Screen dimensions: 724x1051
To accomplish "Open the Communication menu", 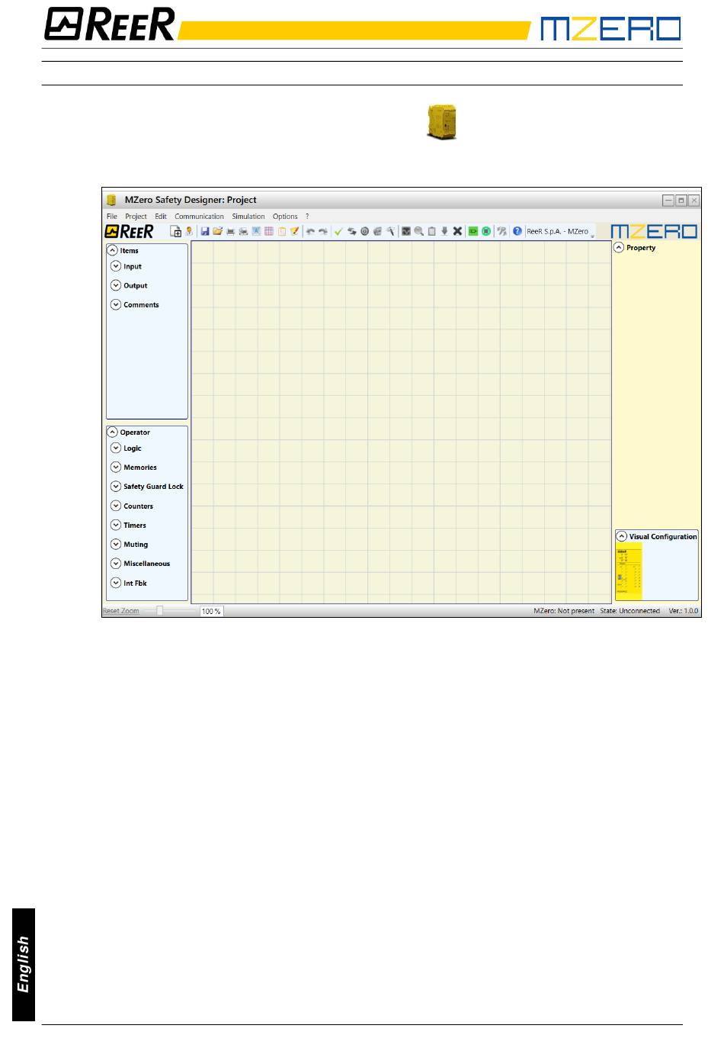I will 199,217.
